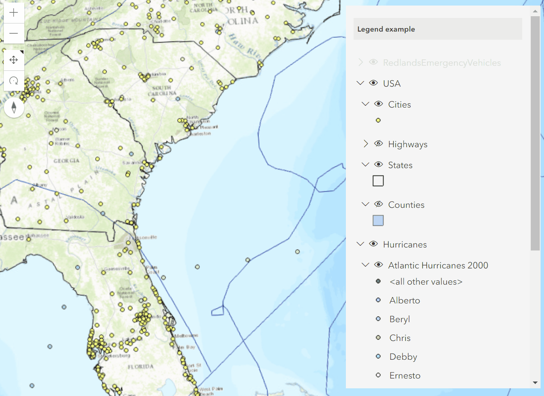Hide Atlantic Hurricanes 2000 layer
The width and height of the screenshot is (544, 396).
pyautogui.click(x=378, y=265)
